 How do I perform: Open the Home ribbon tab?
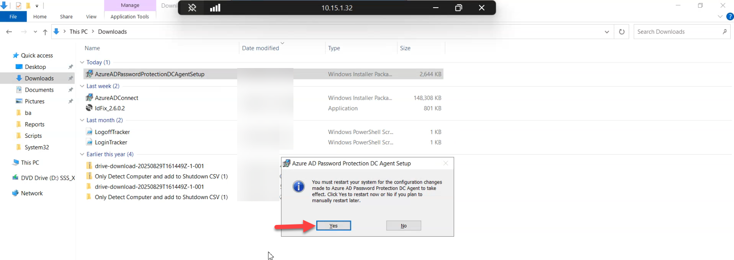40,16
